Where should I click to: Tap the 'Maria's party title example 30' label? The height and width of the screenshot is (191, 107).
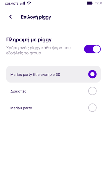[35, 75]
